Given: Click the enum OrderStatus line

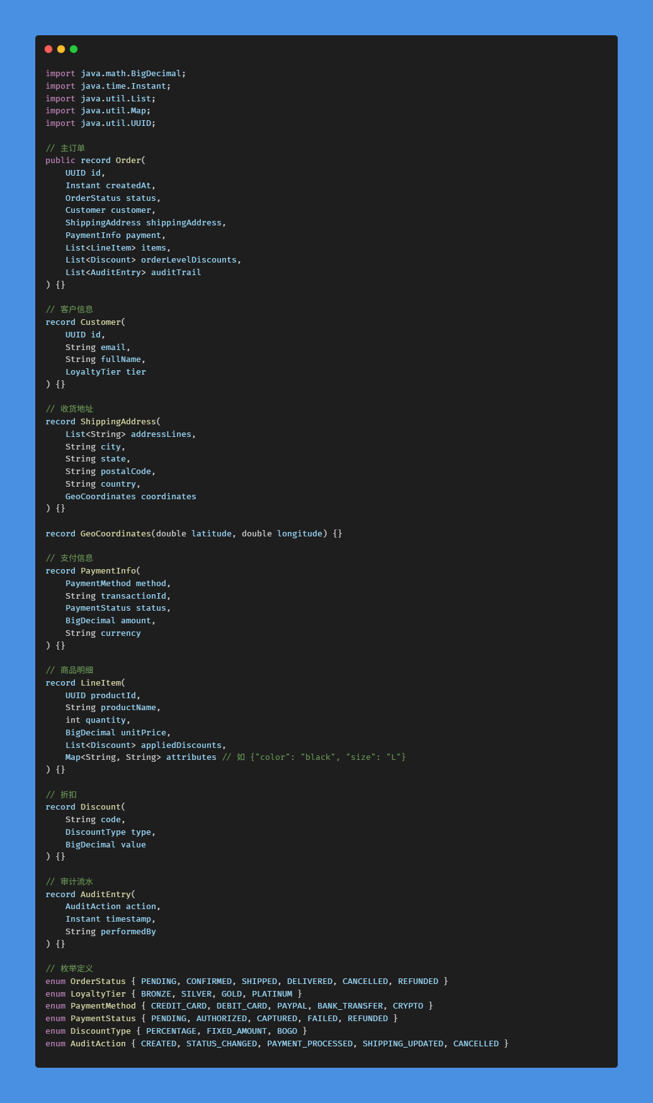Looking at the screenshot, I should [x=247, y=981].
